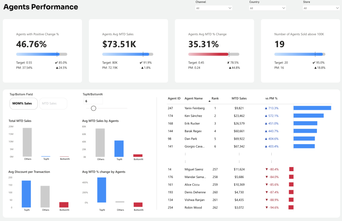
Task: Click the sort arrow beside Rank header
Action: click(209, 101)
